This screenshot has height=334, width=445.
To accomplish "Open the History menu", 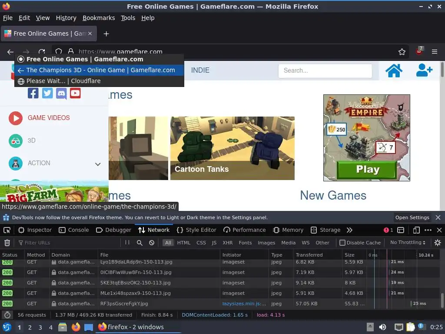I will 66,18.
